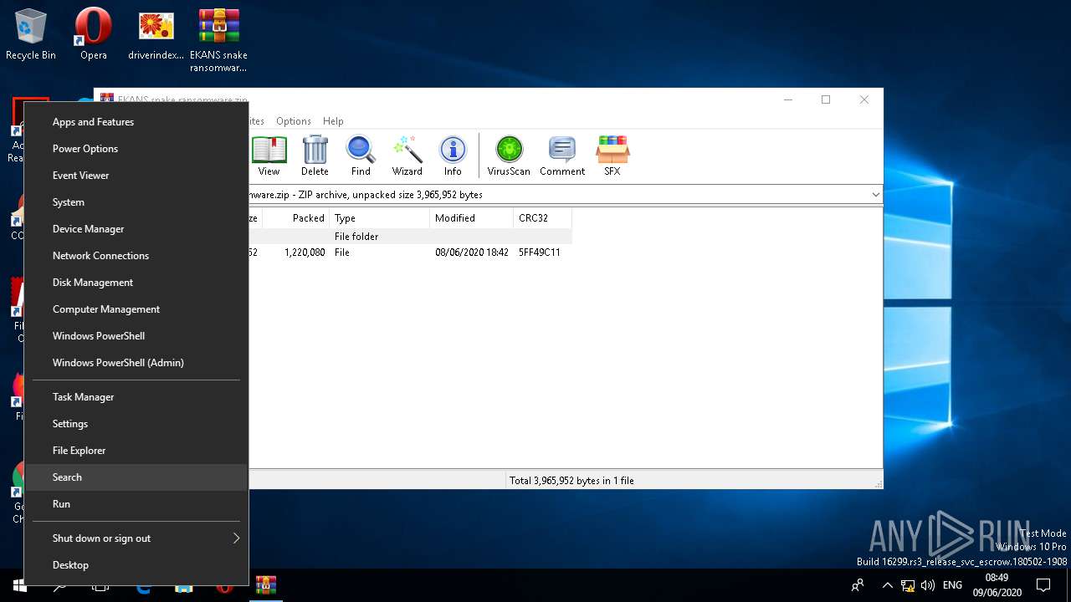Click status bar total bytes text
The height and width of the screenshot is (602, 1071).
click(571, 481)
